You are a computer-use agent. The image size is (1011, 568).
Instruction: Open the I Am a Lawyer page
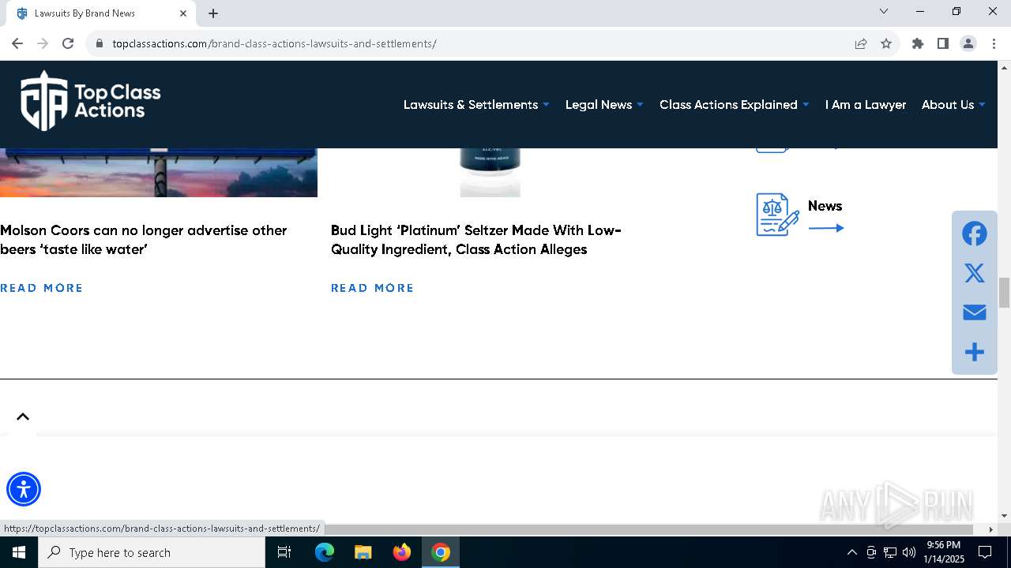pyautogui.click(x=866, y=104)
